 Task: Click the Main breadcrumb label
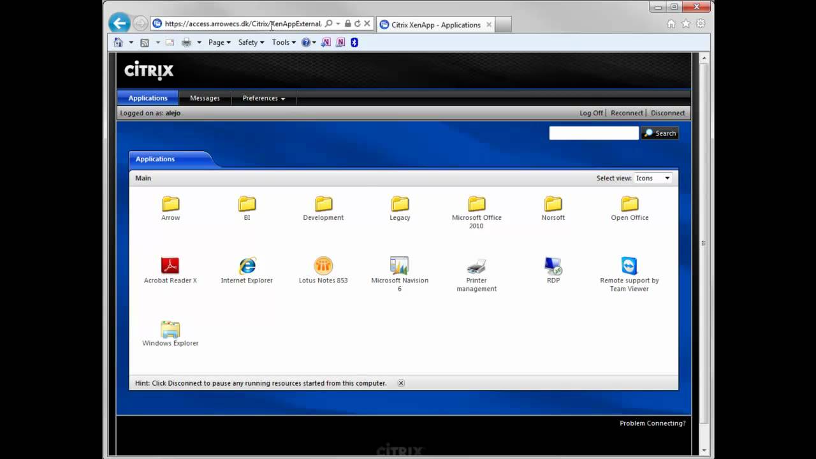[x=143, y=178]
